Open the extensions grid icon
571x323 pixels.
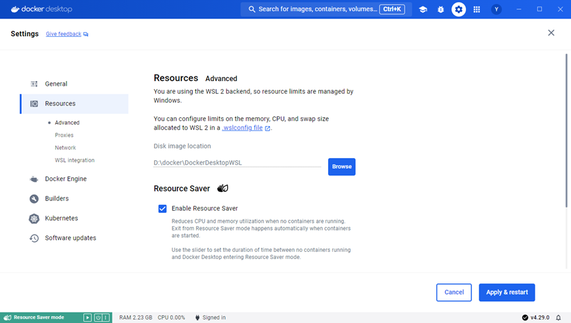pyautogui.click(x=477, y=9)
